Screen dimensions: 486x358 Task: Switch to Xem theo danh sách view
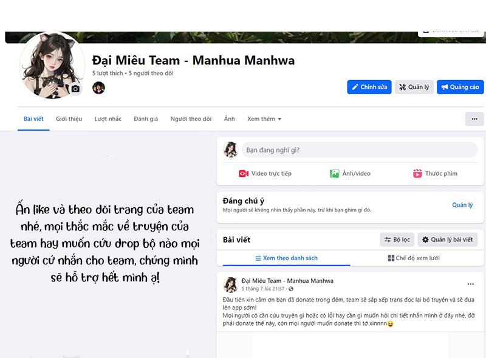[x=286, y=258]
